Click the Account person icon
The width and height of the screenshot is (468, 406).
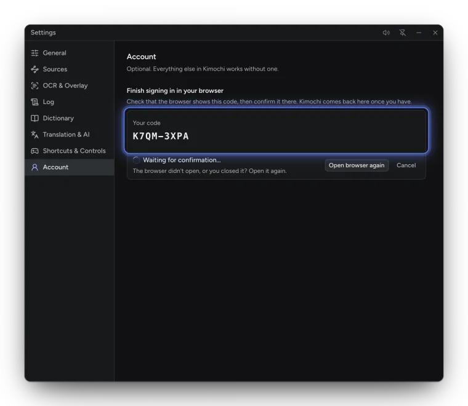(34, 167)
